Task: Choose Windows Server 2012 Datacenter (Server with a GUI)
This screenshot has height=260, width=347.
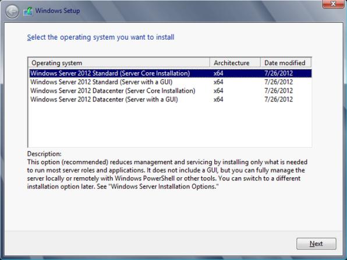Action: pyautogui.click(x=171, y=99)
